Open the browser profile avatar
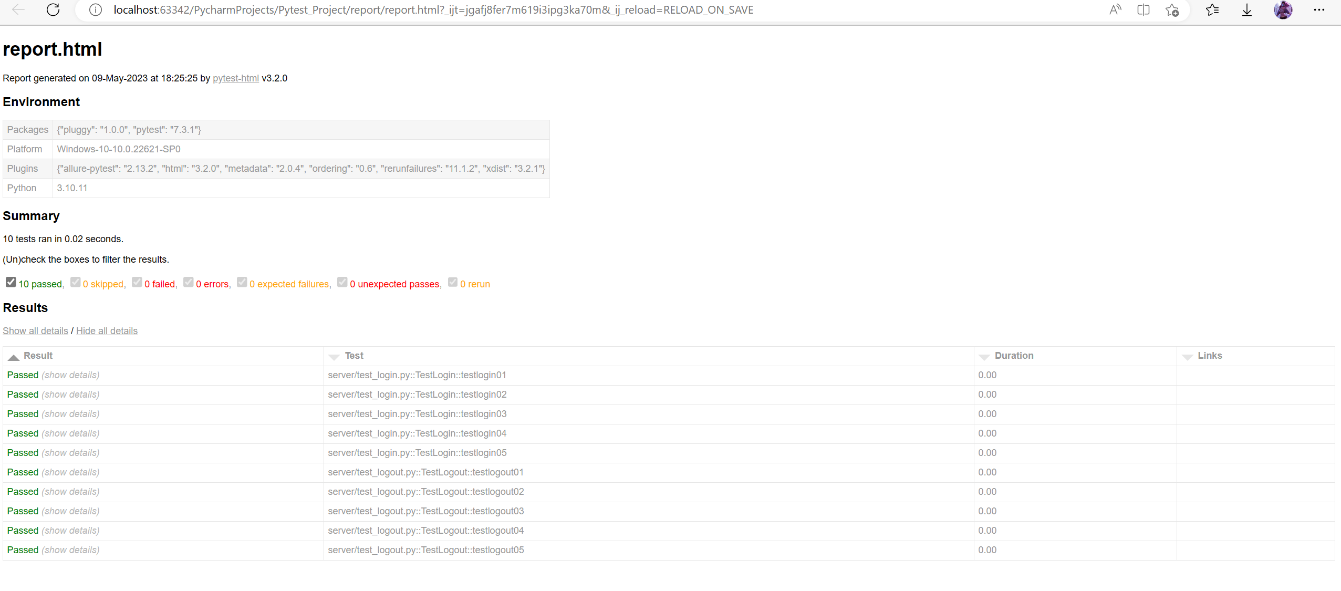This screenshot has height=591, width=1341. [x=1283, y=10]
